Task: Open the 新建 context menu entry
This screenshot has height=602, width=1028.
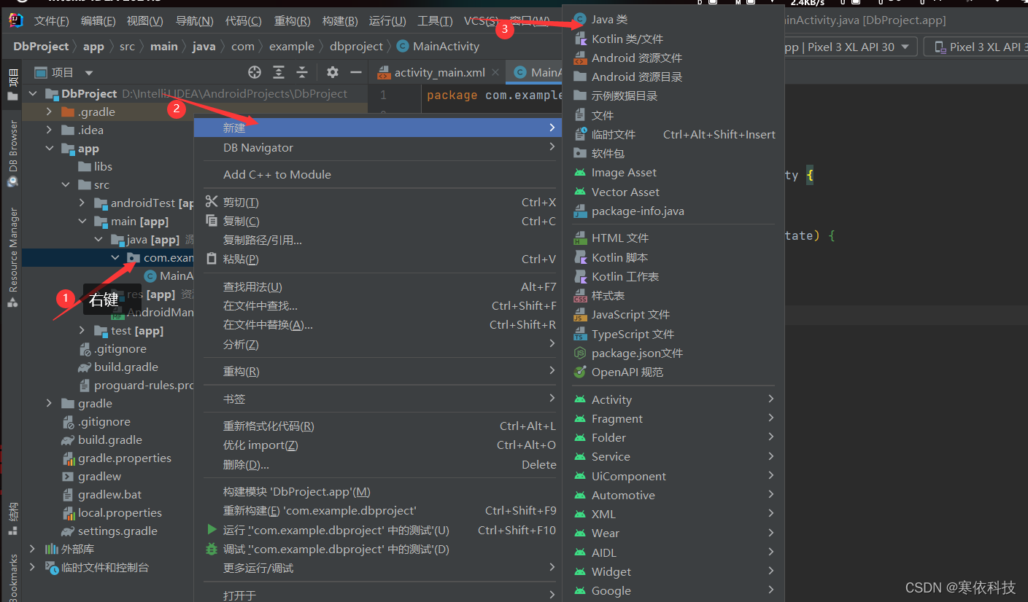Action: point(379,128)
